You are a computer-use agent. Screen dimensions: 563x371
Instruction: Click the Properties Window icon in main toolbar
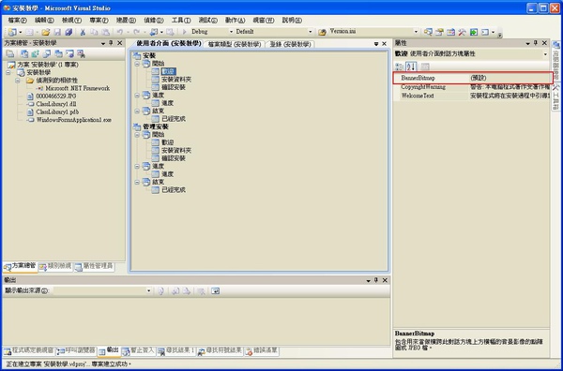point(439,32)
